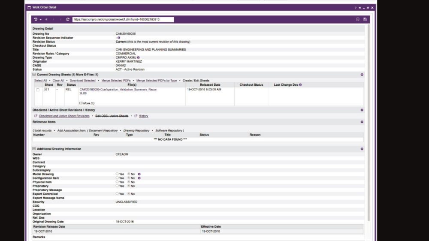Select Yes for Model Drawing

click(x=117, y=174)
